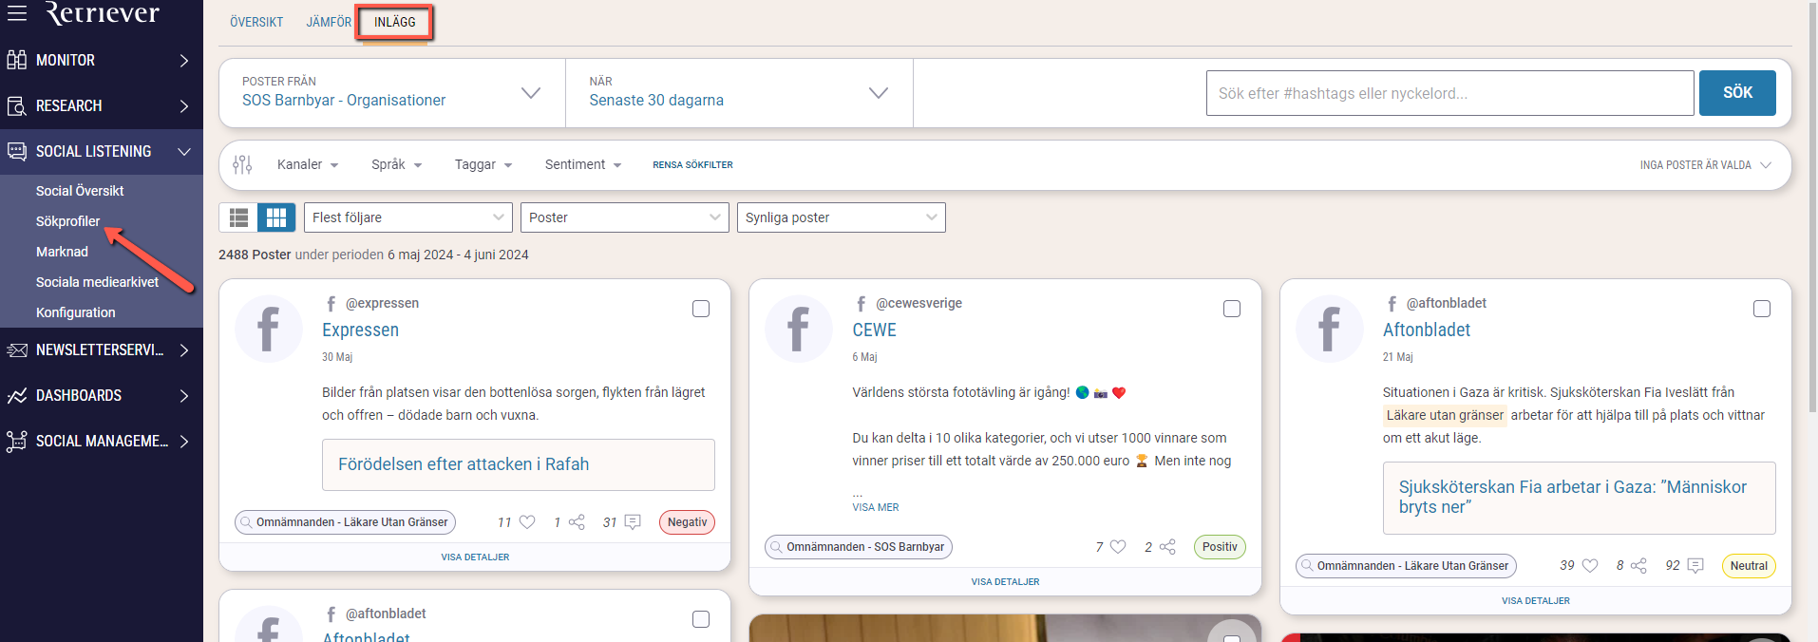Open Konfiguration in sidebar

76,312
